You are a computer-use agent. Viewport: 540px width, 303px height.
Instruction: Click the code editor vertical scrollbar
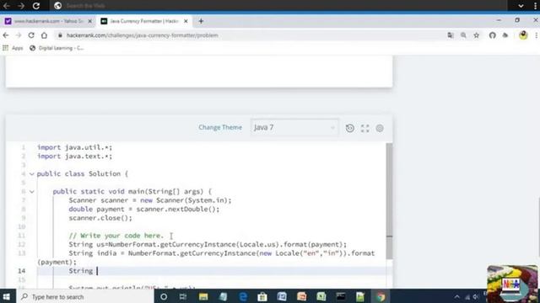point(389,201)
